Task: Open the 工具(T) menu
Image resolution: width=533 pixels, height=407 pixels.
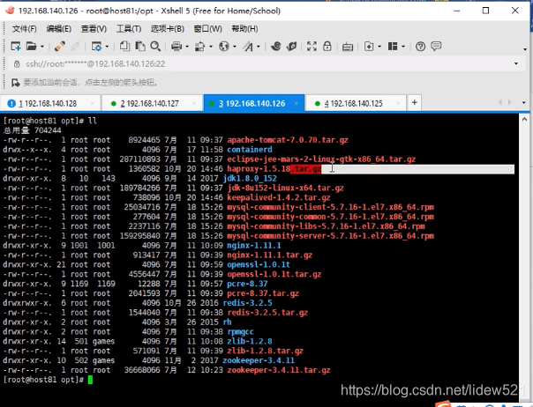Action: click(129, 29)
